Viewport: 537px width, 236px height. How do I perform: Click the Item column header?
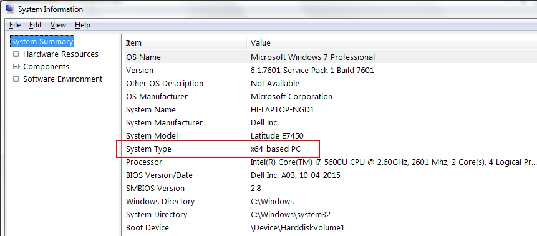pos(133,43)
